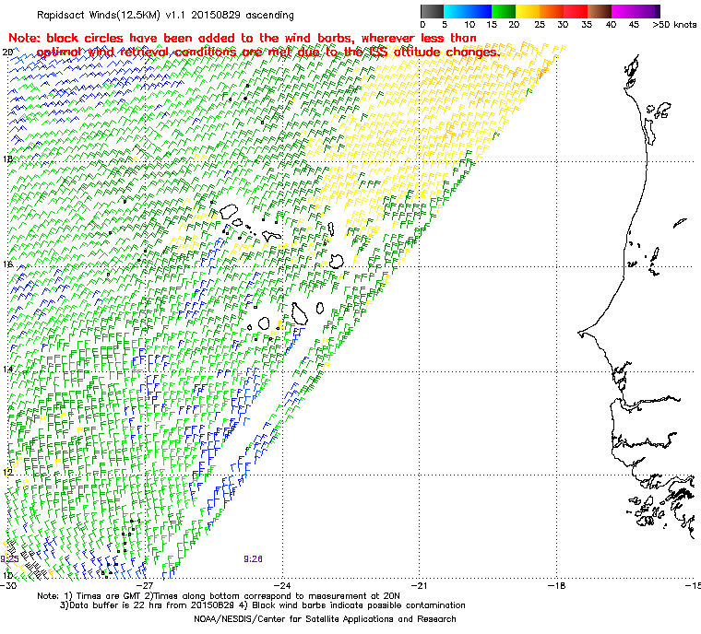This screenshot has width=701, height=634.
Task: Click the orange 25-30 knots legend segment
Action: [552, 11]
